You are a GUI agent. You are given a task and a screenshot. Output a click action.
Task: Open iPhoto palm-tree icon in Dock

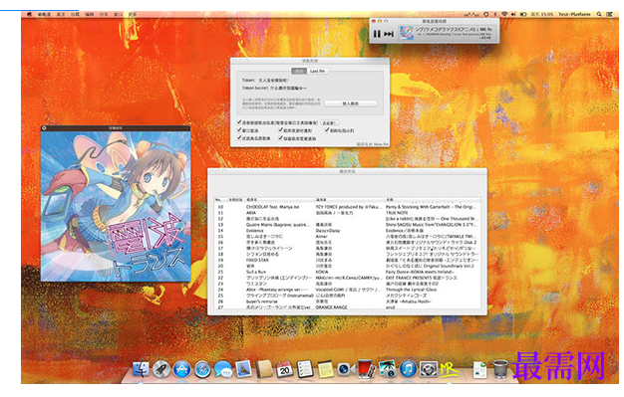[387, 369]
